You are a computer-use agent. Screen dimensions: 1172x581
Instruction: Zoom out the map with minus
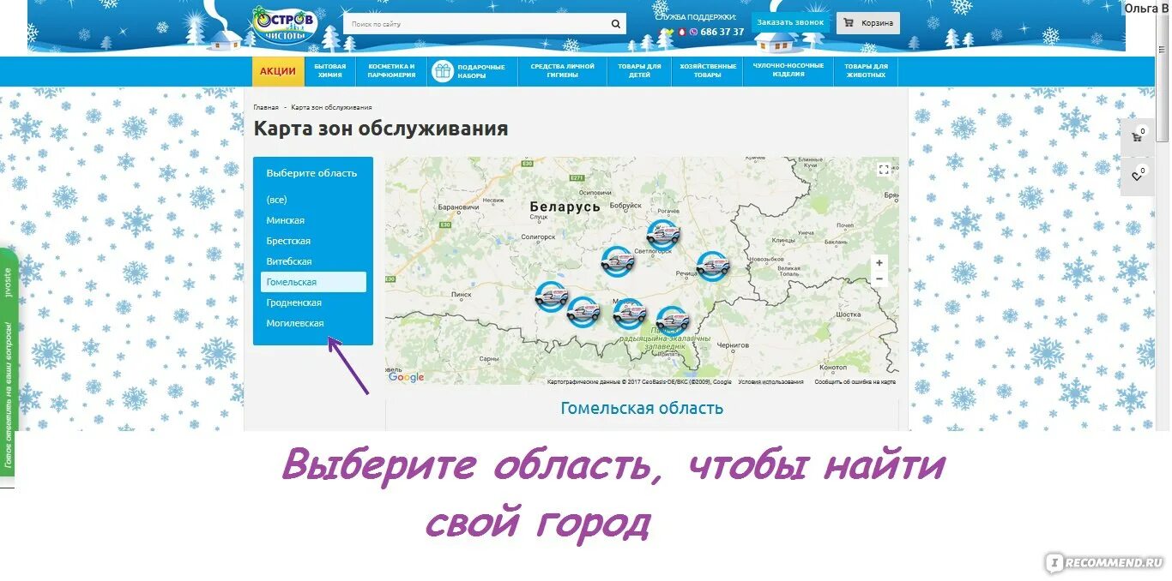tap(879, 279)
